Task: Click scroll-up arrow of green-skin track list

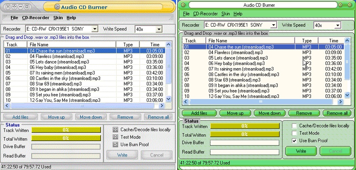Action: pos(347,40)
